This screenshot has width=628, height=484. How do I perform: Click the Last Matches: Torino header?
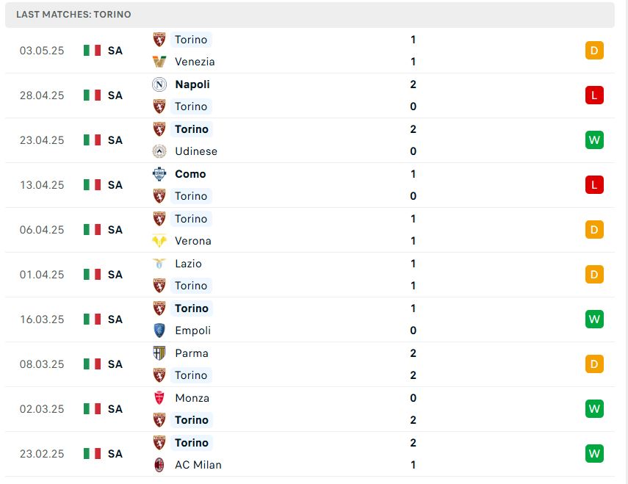click(73, 15)
